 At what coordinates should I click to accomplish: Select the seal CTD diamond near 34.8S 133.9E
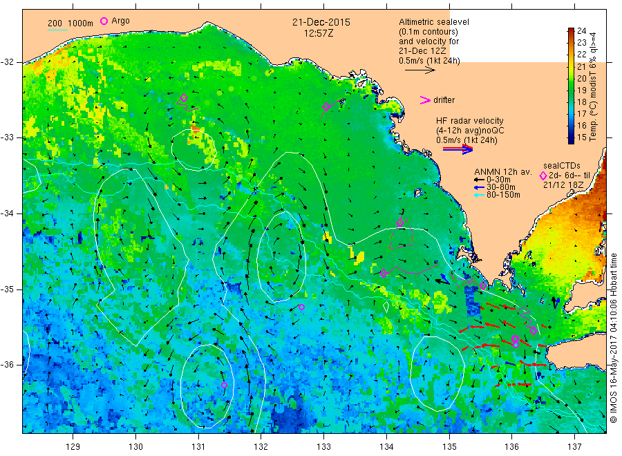click(x=383, y=273)
